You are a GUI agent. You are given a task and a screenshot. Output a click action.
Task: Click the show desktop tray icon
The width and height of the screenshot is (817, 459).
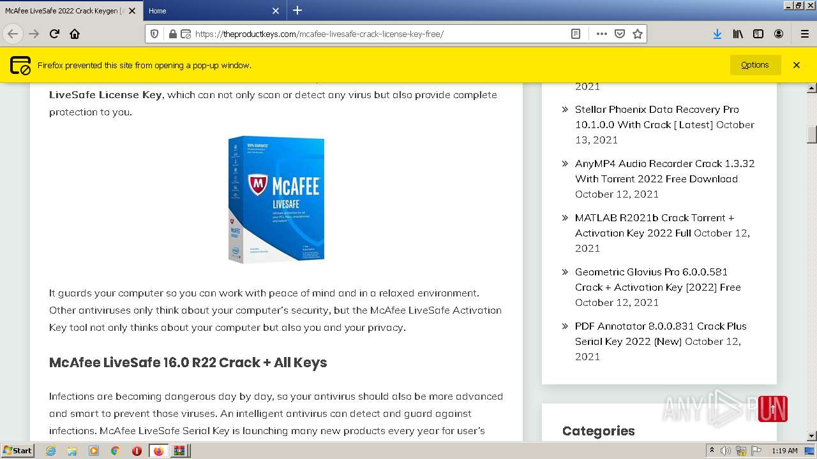pyautogui.click(x=809, y=451)
